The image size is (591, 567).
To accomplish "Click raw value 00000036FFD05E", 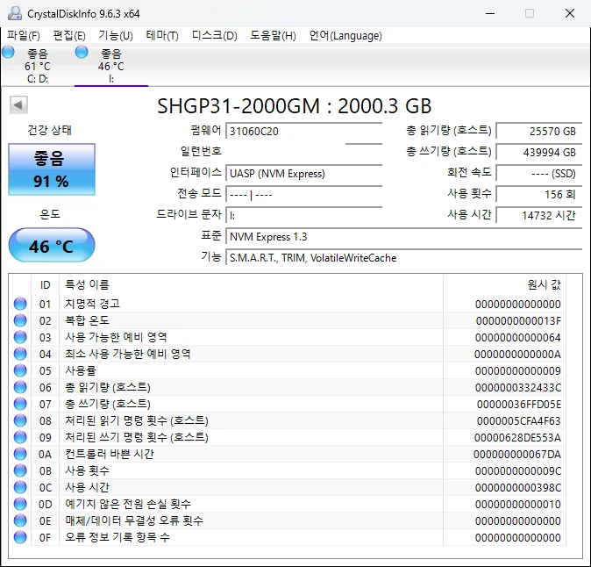I will [519, 405].
